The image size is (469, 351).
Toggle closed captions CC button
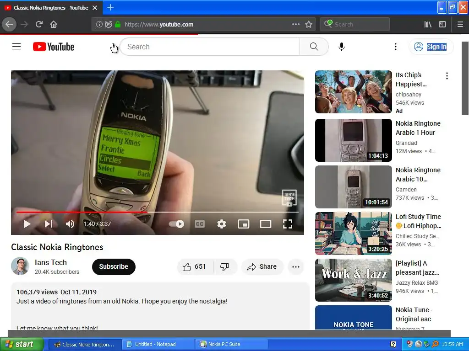click(x=200, y=224)
